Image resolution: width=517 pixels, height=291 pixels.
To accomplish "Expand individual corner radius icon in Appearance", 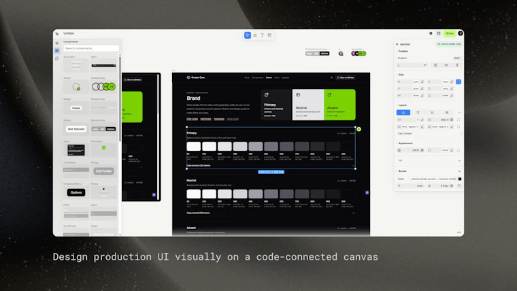I will coord(458,150).
